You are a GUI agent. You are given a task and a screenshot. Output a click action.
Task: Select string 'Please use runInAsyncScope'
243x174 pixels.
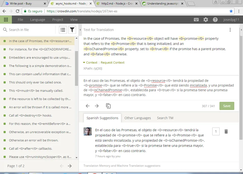(x=37, y=157)
